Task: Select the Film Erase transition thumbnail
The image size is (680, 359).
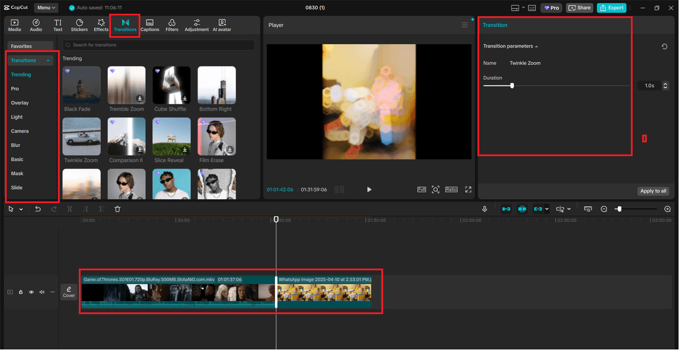Action: tap(217, 137)
